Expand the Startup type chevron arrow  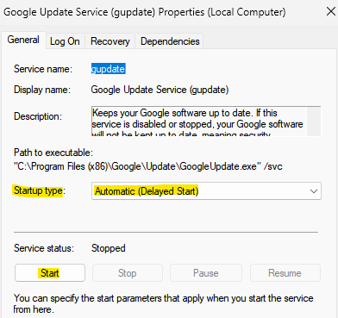tap(314, 191)
